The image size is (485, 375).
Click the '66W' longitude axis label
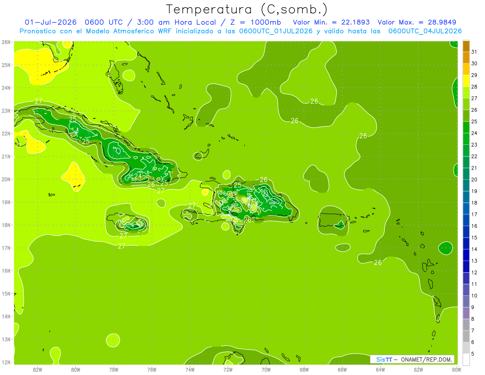click(x=342, y=369)
